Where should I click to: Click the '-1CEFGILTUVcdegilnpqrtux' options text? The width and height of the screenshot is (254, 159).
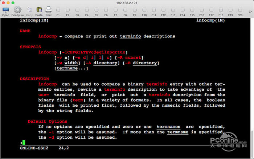pos(94,52)
